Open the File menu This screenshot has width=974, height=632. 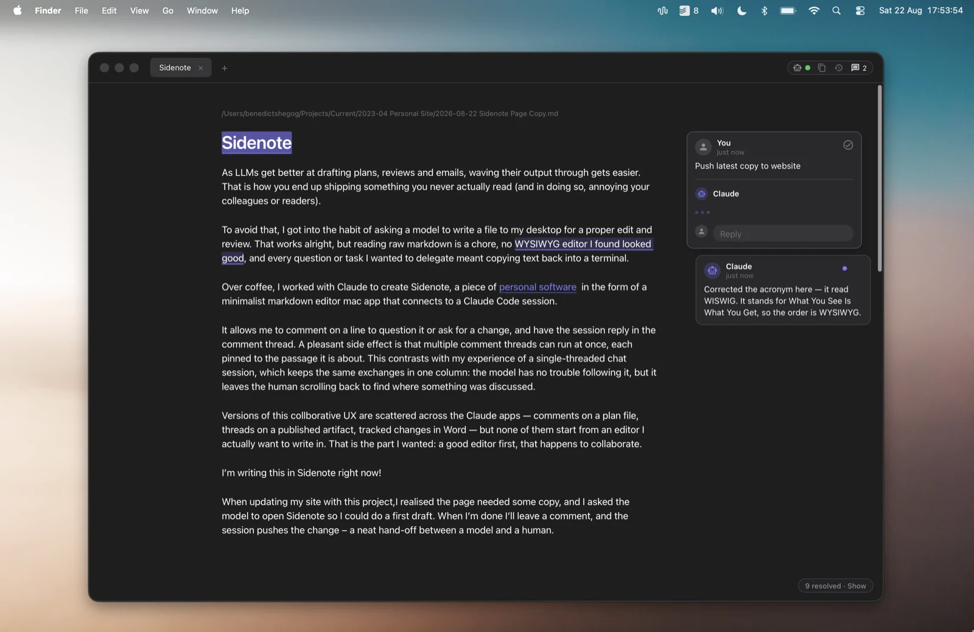[x=82, y=10]
